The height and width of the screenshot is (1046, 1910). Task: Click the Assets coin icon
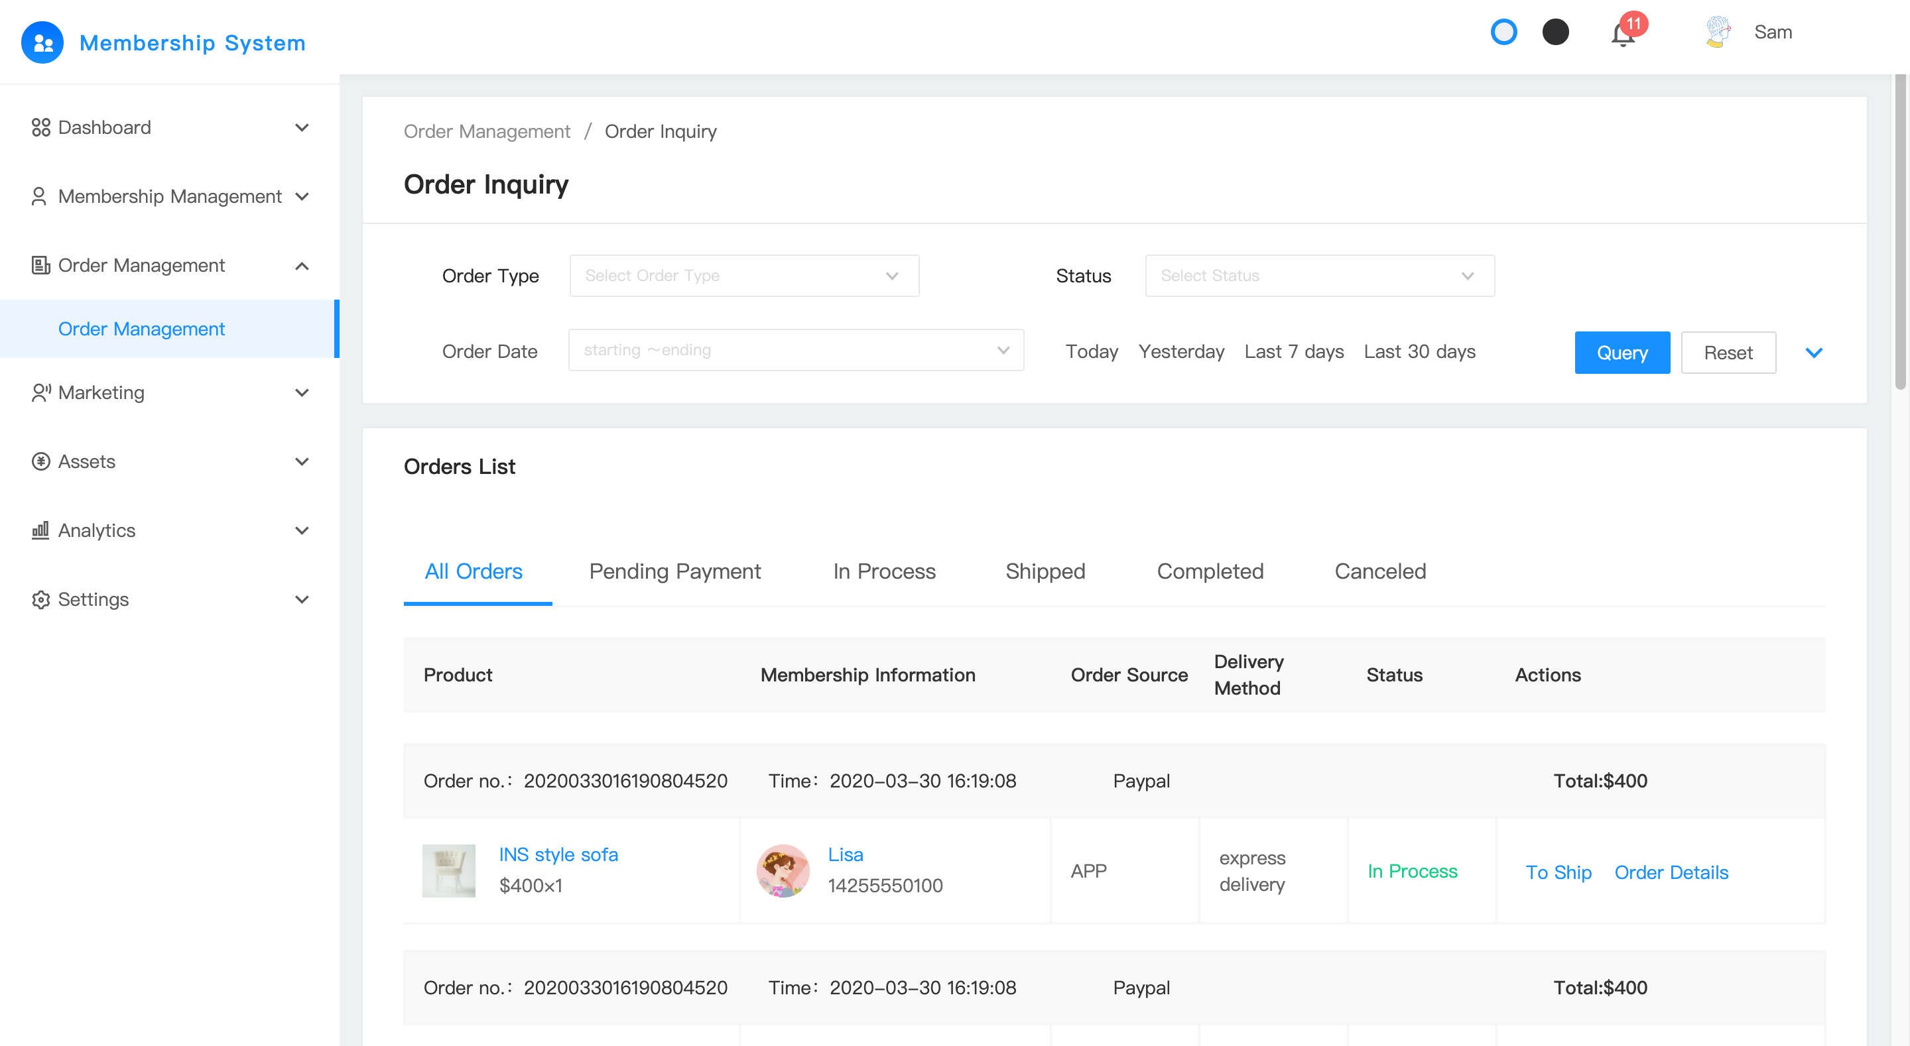coord(40,461)
